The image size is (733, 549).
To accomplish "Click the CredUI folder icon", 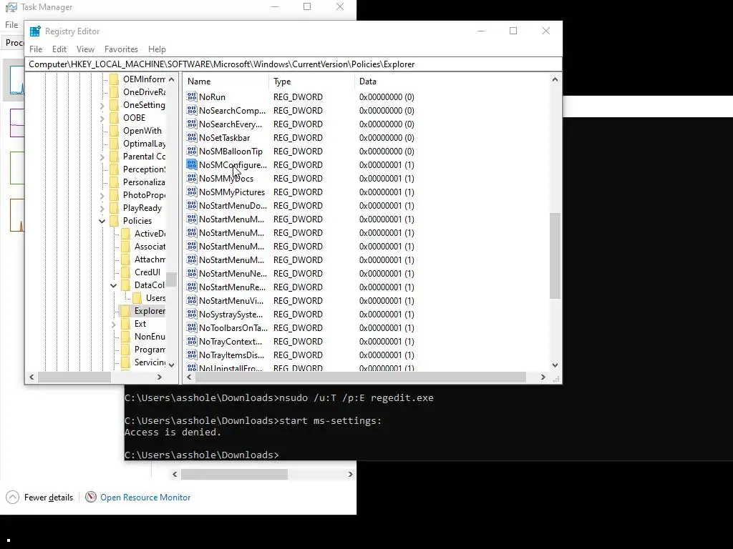I will (x=125, y=272).
